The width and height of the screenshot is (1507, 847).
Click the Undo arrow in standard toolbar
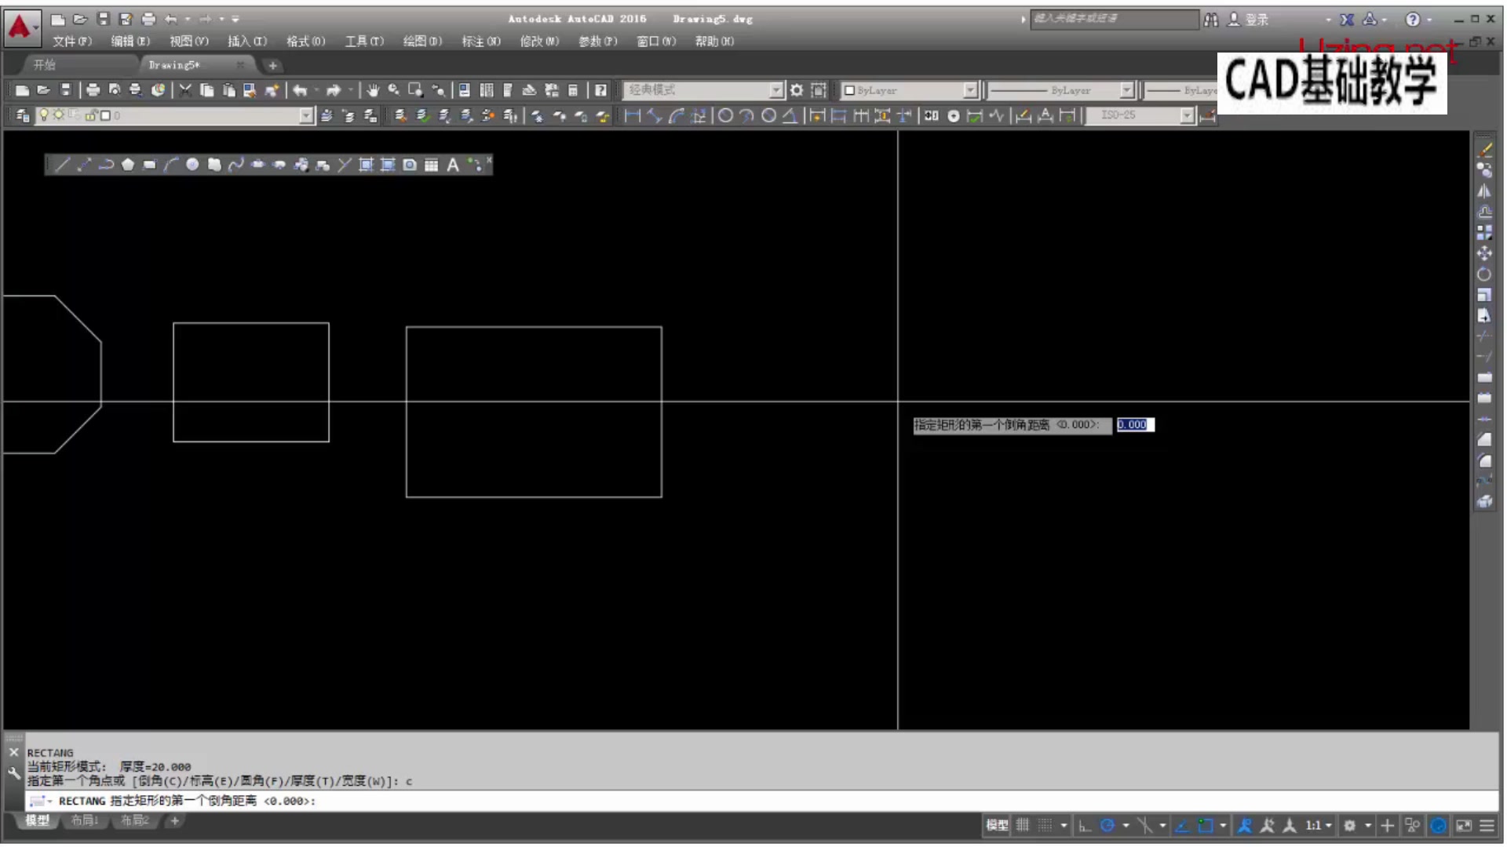coord(300,90)
